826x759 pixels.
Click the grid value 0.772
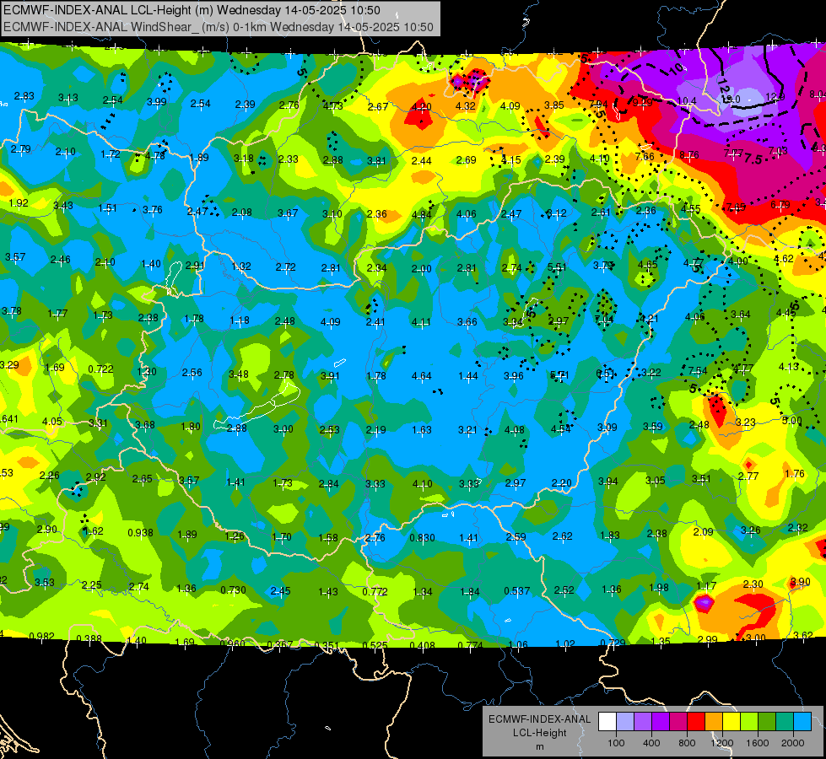[x=375, y=591]
